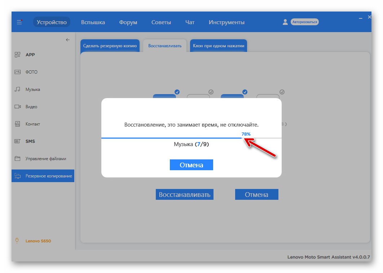The width and height of the screenshot is (383, 273).
Task: Click Музыка (7/9) status text
Action: [191, 144]
